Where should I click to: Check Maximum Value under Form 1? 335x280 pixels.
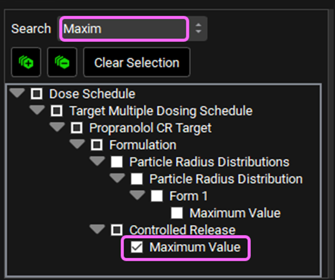[x=177, y=213]
